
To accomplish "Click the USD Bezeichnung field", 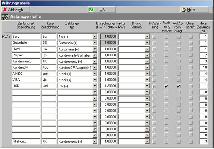I will click(x=26, y=86).
